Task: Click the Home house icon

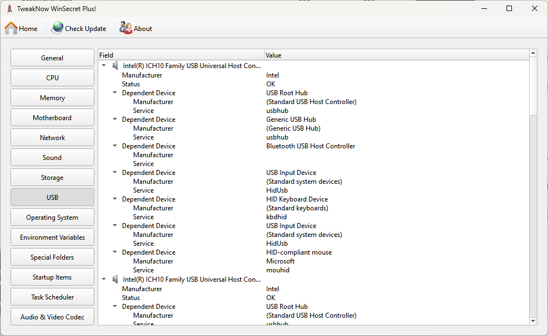Action: coord(11,28)
